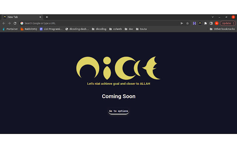This screenshot has width=237, height=148.
Task: Click the browser back arrow
Action: point(4,23)
